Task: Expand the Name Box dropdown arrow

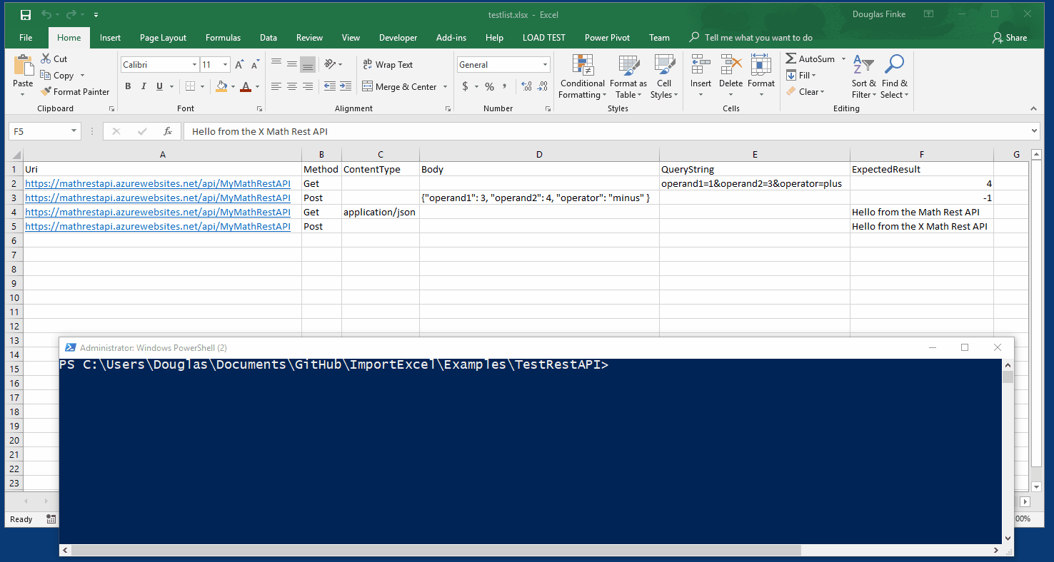Action: point(74,131)
